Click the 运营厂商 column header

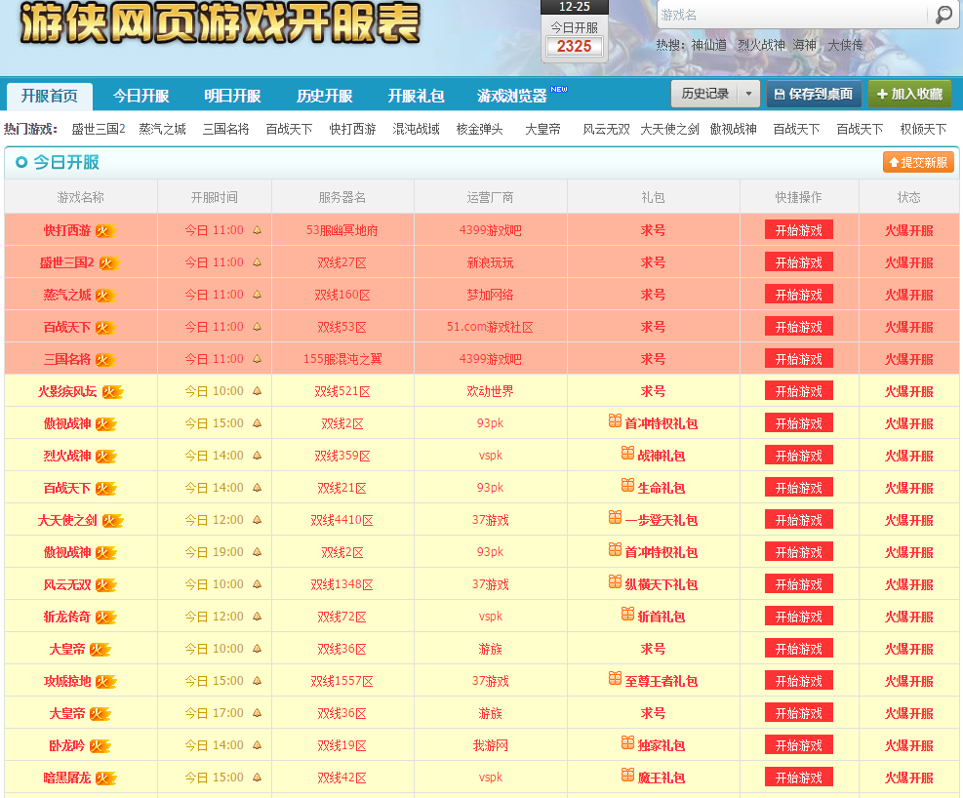click(490, 197)
